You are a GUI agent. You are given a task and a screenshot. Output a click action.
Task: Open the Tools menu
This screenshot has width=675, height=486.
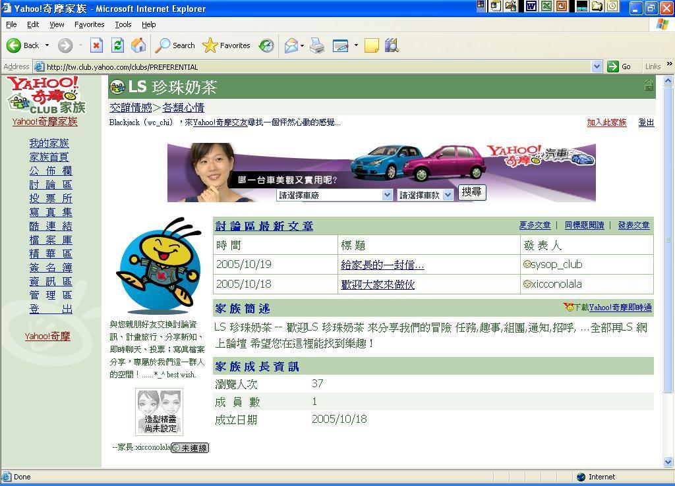[x=123, y=24]
